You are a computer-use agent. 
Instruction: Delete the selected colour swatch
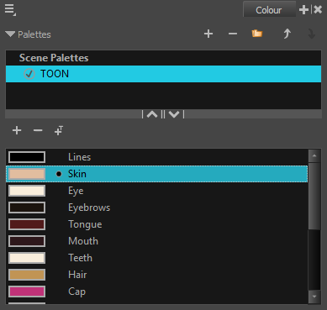pyautogui.click(x=38, y=130)
